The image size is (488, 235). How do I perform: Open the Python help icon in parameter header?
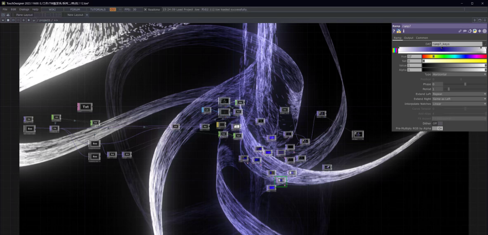[x=399, y=31]
